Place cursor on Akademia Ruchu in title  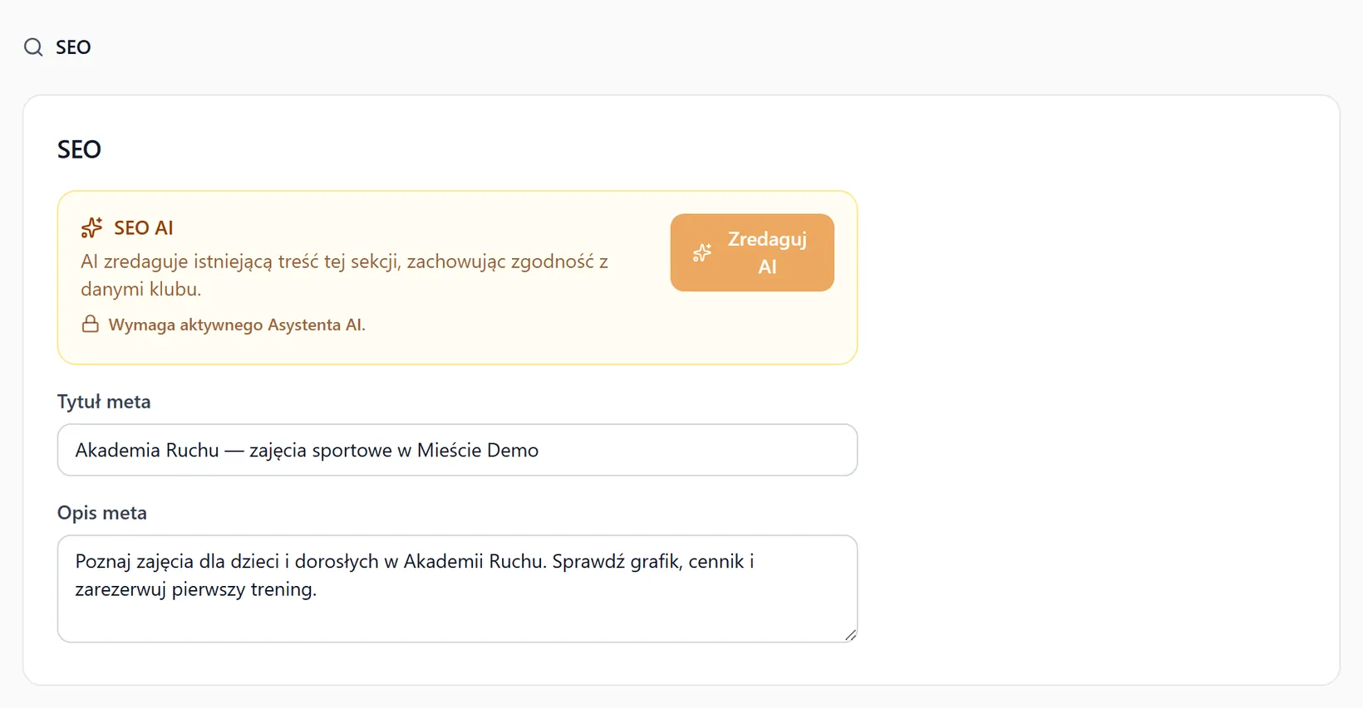[x=147, y=450]
